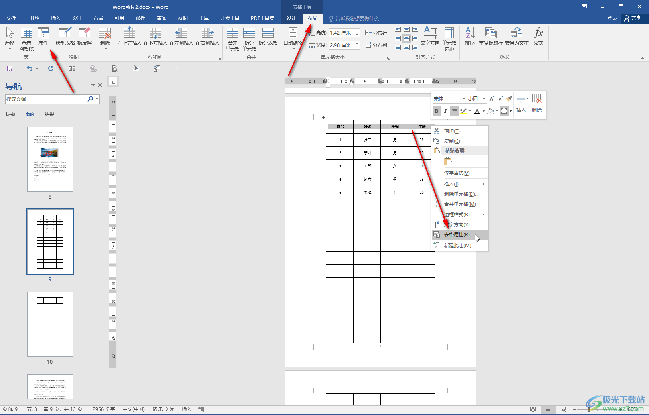Screen dimensions: 649x415
Task: Click the column width (宽度) input field
Action: (x=342, y=45)
